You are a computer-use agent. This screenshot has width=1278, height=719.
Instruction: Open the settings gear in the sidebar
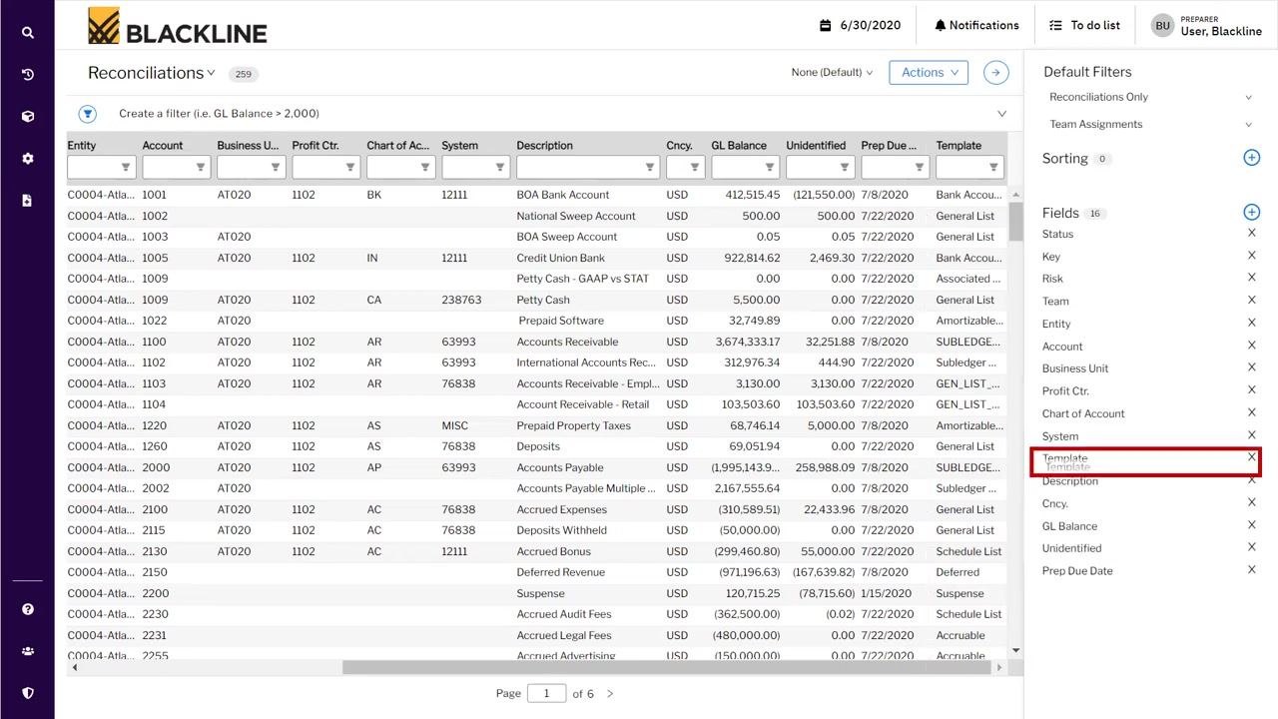tap(27, 158)
